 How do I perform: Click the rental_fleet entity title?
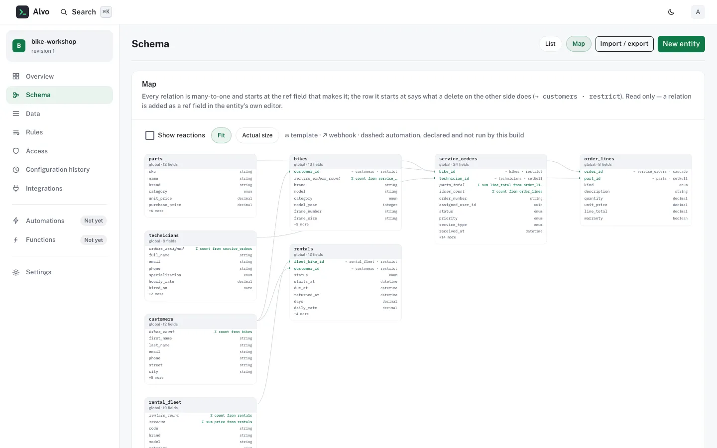point(165,402)
